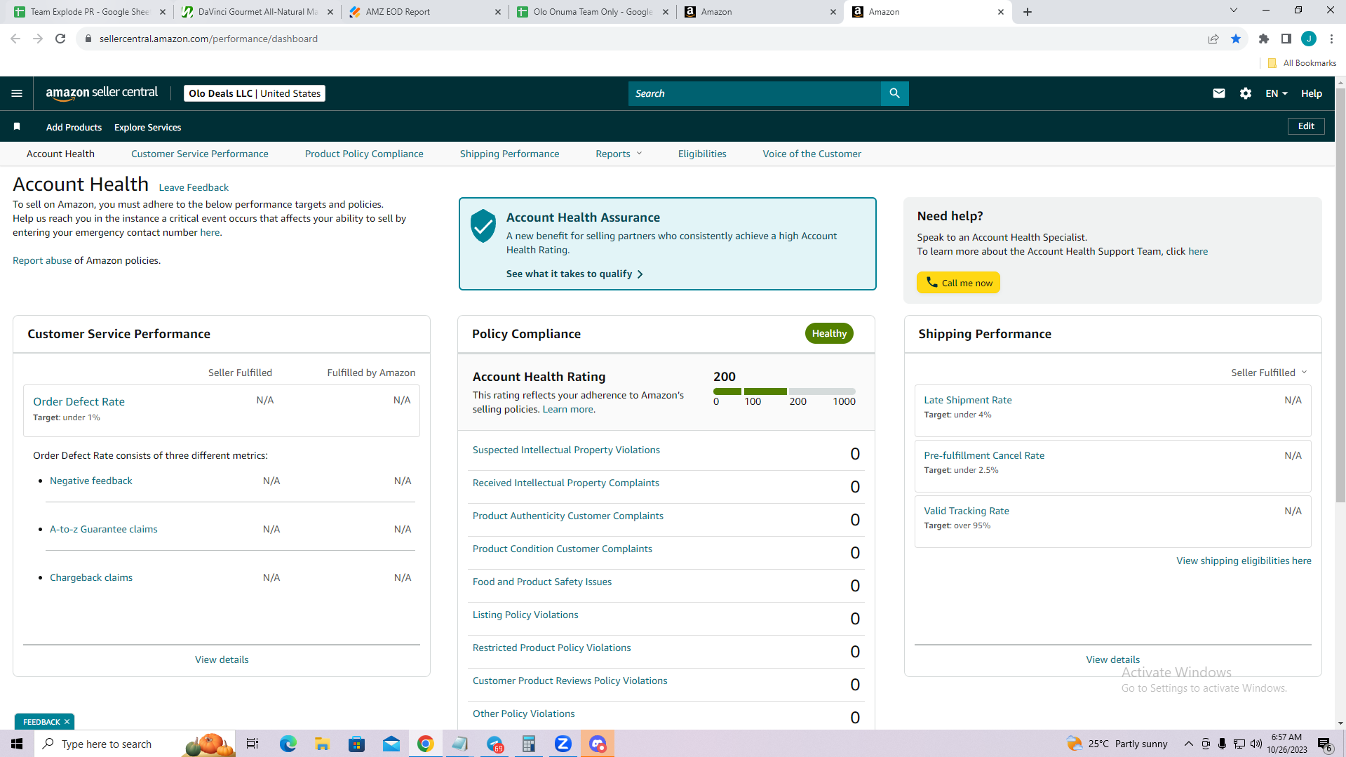Screen dimensions: 1346x757
Task: Open the Chrome extensions puzzle icon
Action: [x=1264, y=39]
